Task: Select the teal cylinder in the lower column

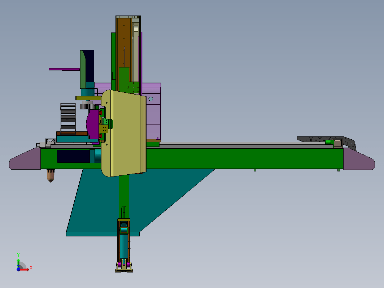Action: pos(124,246)
